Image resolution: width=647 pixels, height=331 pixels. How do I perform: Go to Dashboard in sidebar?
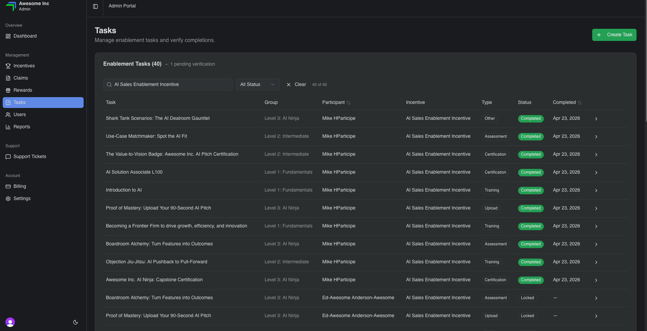pos(43,36)
